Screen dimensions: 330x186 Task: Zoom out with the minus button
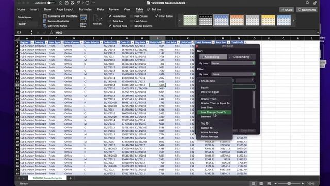pos(276,184)
